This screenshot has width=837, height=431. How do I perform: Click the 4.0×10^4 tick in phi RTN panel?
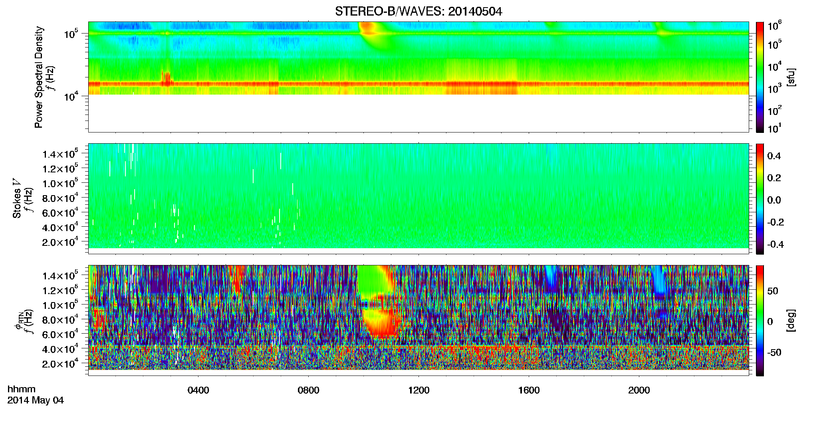point(60,350)
